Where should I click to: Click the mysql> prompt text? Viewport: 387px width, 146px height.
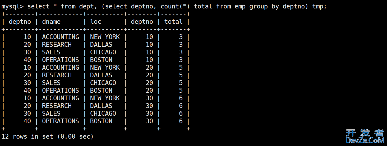point(12,6)
